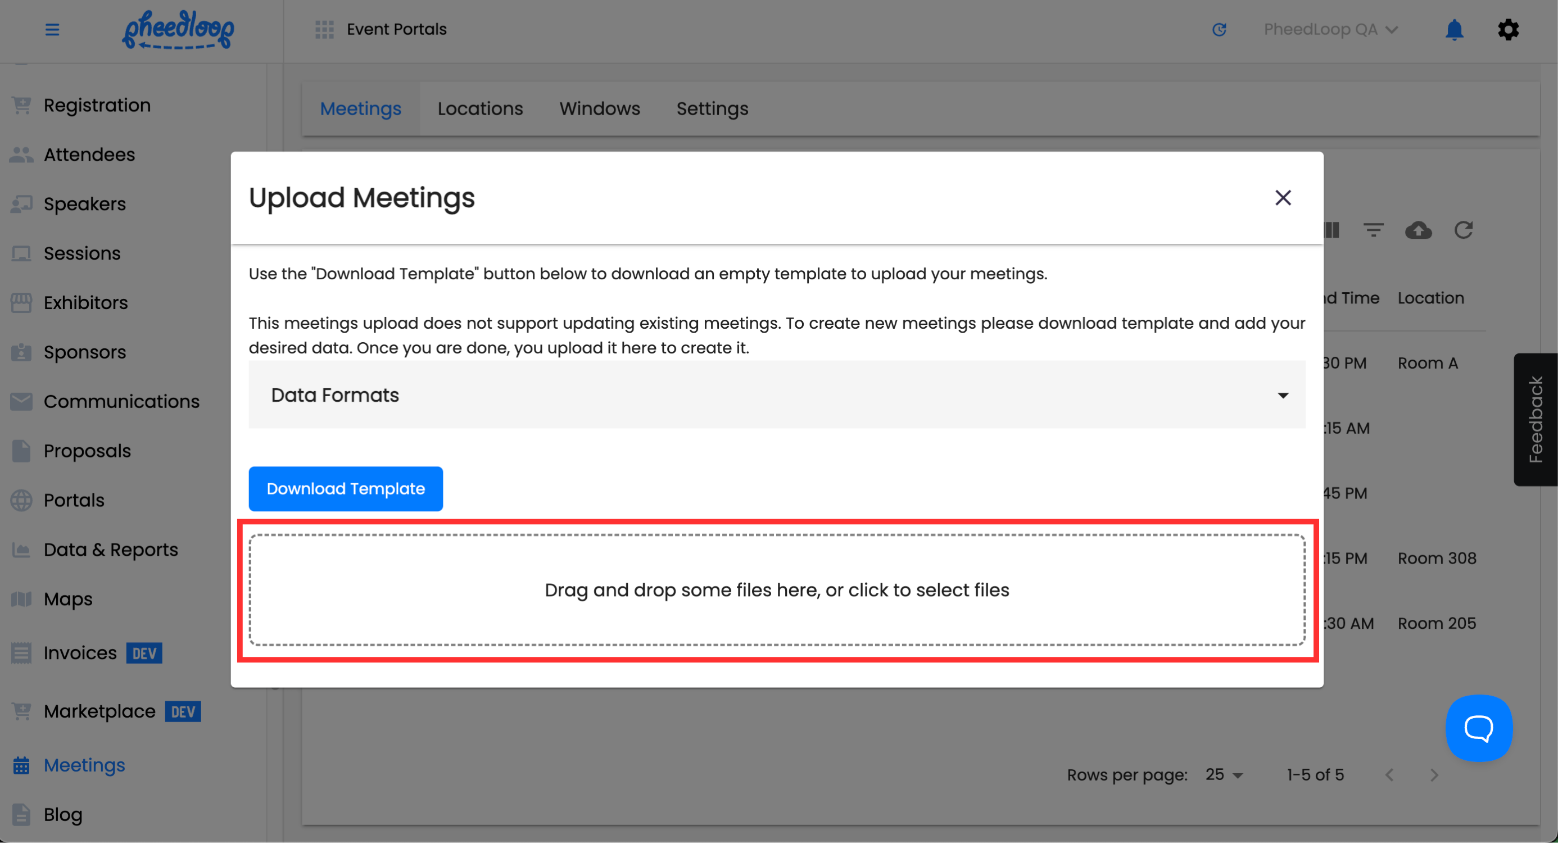Image resolution: width=1558 pixels, height=844 pixels.
Task: Open the PheedLoop QA account dropdown
Action: point(1330,29)
